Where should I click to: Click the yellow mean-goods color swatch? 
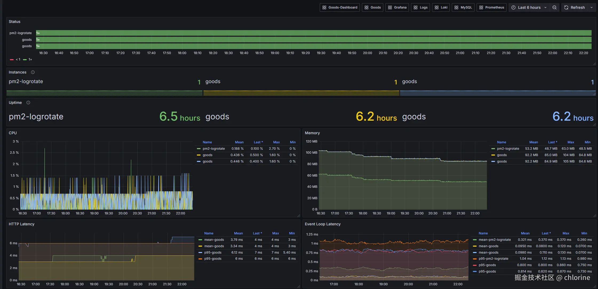point(200,246)
